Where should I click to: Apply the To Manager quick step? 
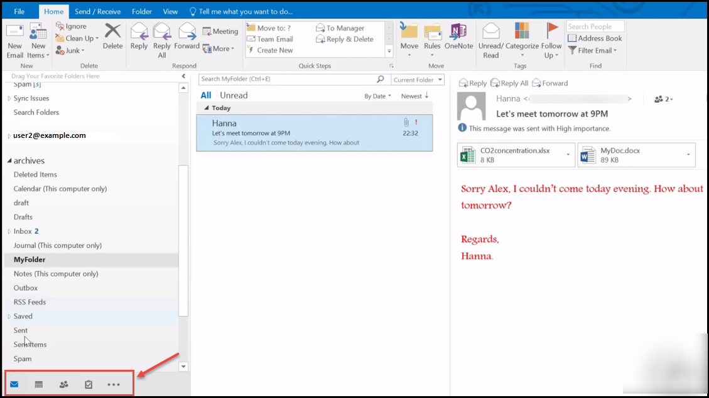[340, 28]
